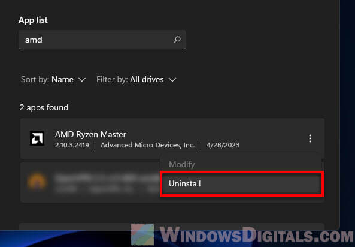Click publisher 'Advanced Micro Devices, Inc.'
This screenshot has width=355, height=247.
(148, 145)
